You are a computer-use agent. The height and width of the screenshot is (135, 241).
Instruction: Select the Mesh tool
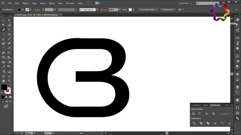(3, 62)
